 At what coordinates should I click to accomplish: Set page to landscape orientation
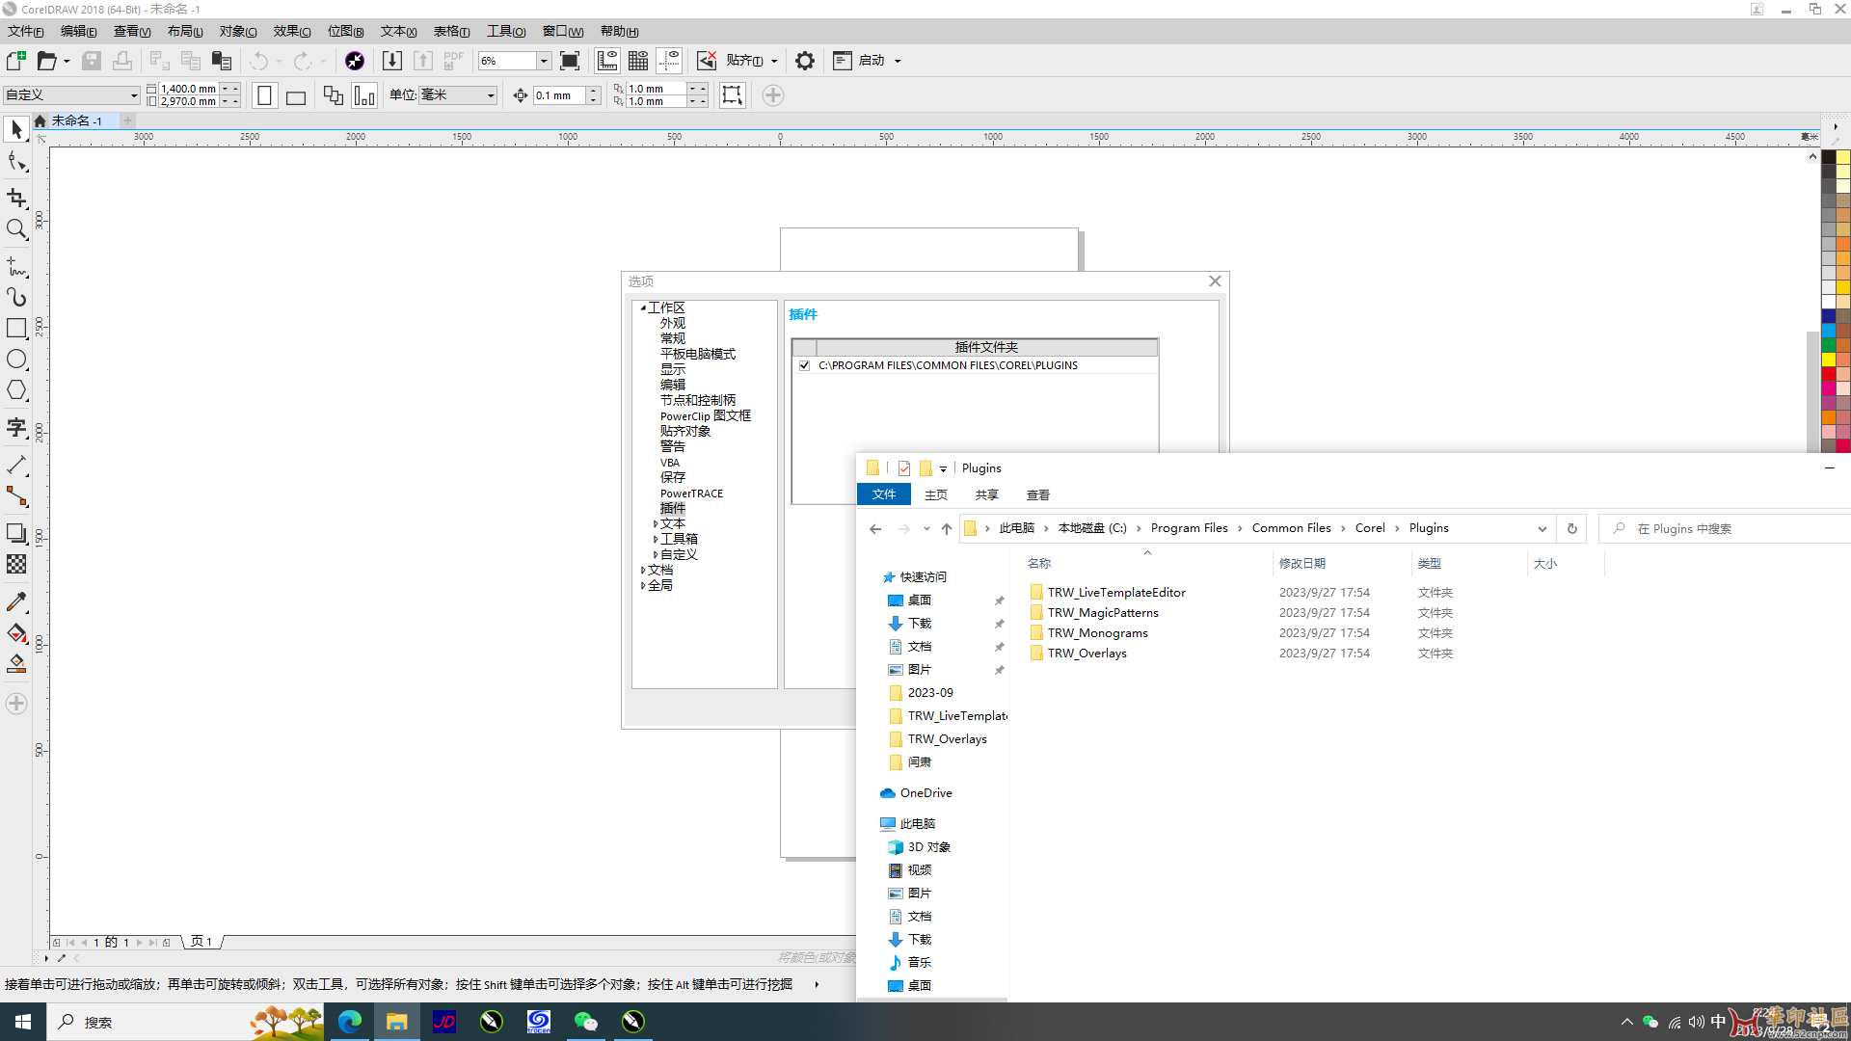(x=296, y=95)
